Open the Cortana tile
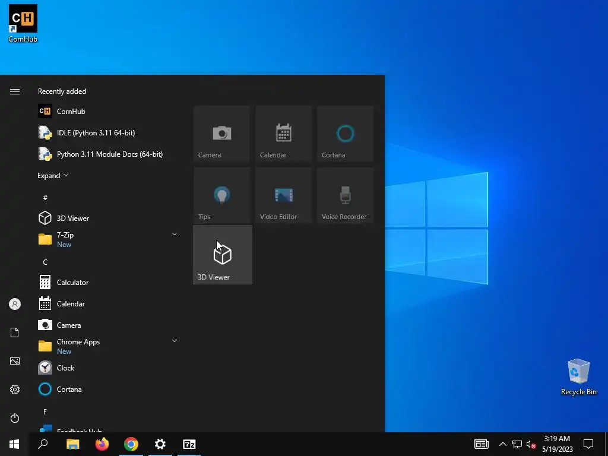This screenshot has width=608, height=456. pyautogui.click(x=345, y=134)
